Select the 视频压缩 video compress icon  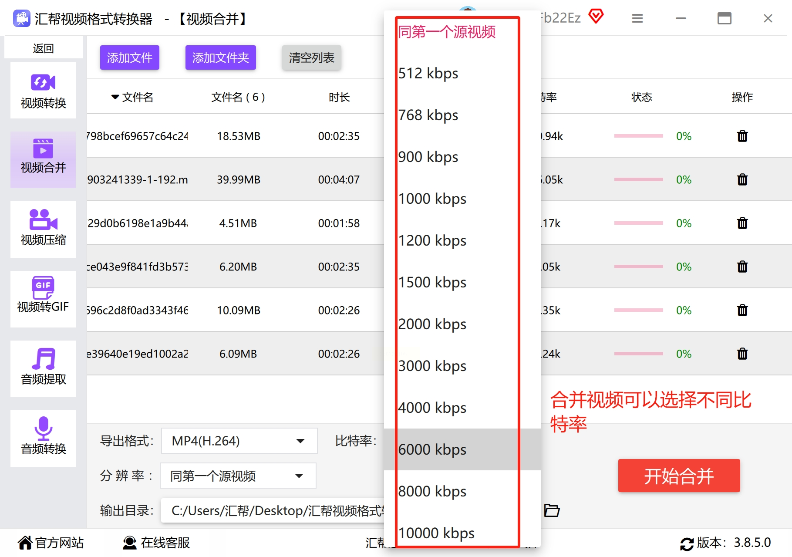coord(43,219)
